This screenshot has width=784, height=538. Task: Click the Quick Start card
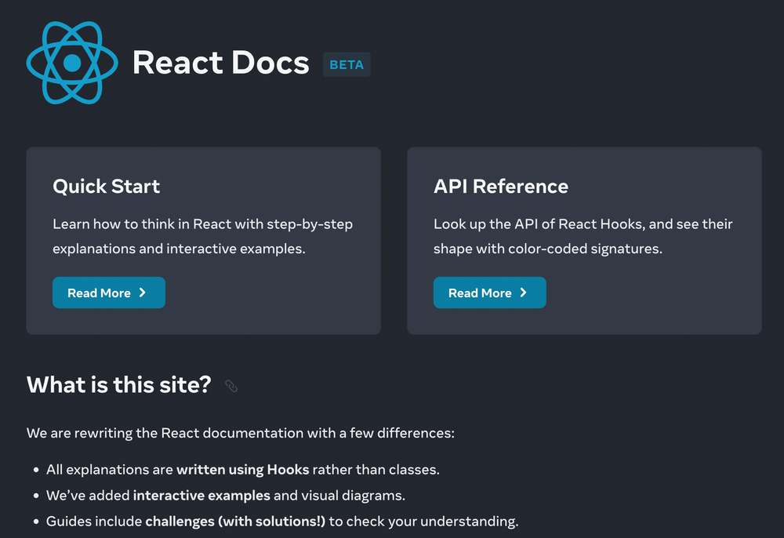coord(204,241)
